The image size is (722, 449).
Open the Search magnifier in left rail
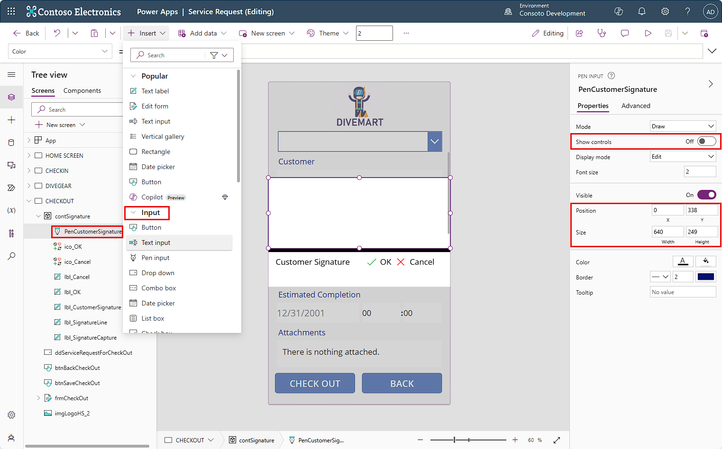(11, 256)
